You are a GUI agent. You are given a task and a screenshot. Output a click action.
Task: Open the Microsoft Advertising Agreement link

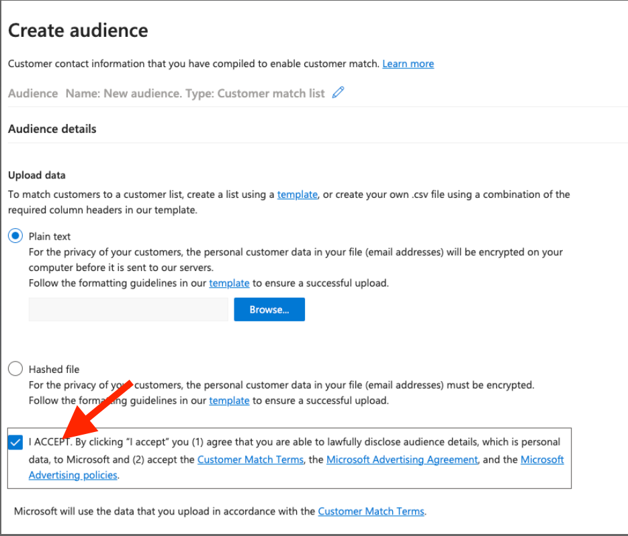(x=402, y=460)
